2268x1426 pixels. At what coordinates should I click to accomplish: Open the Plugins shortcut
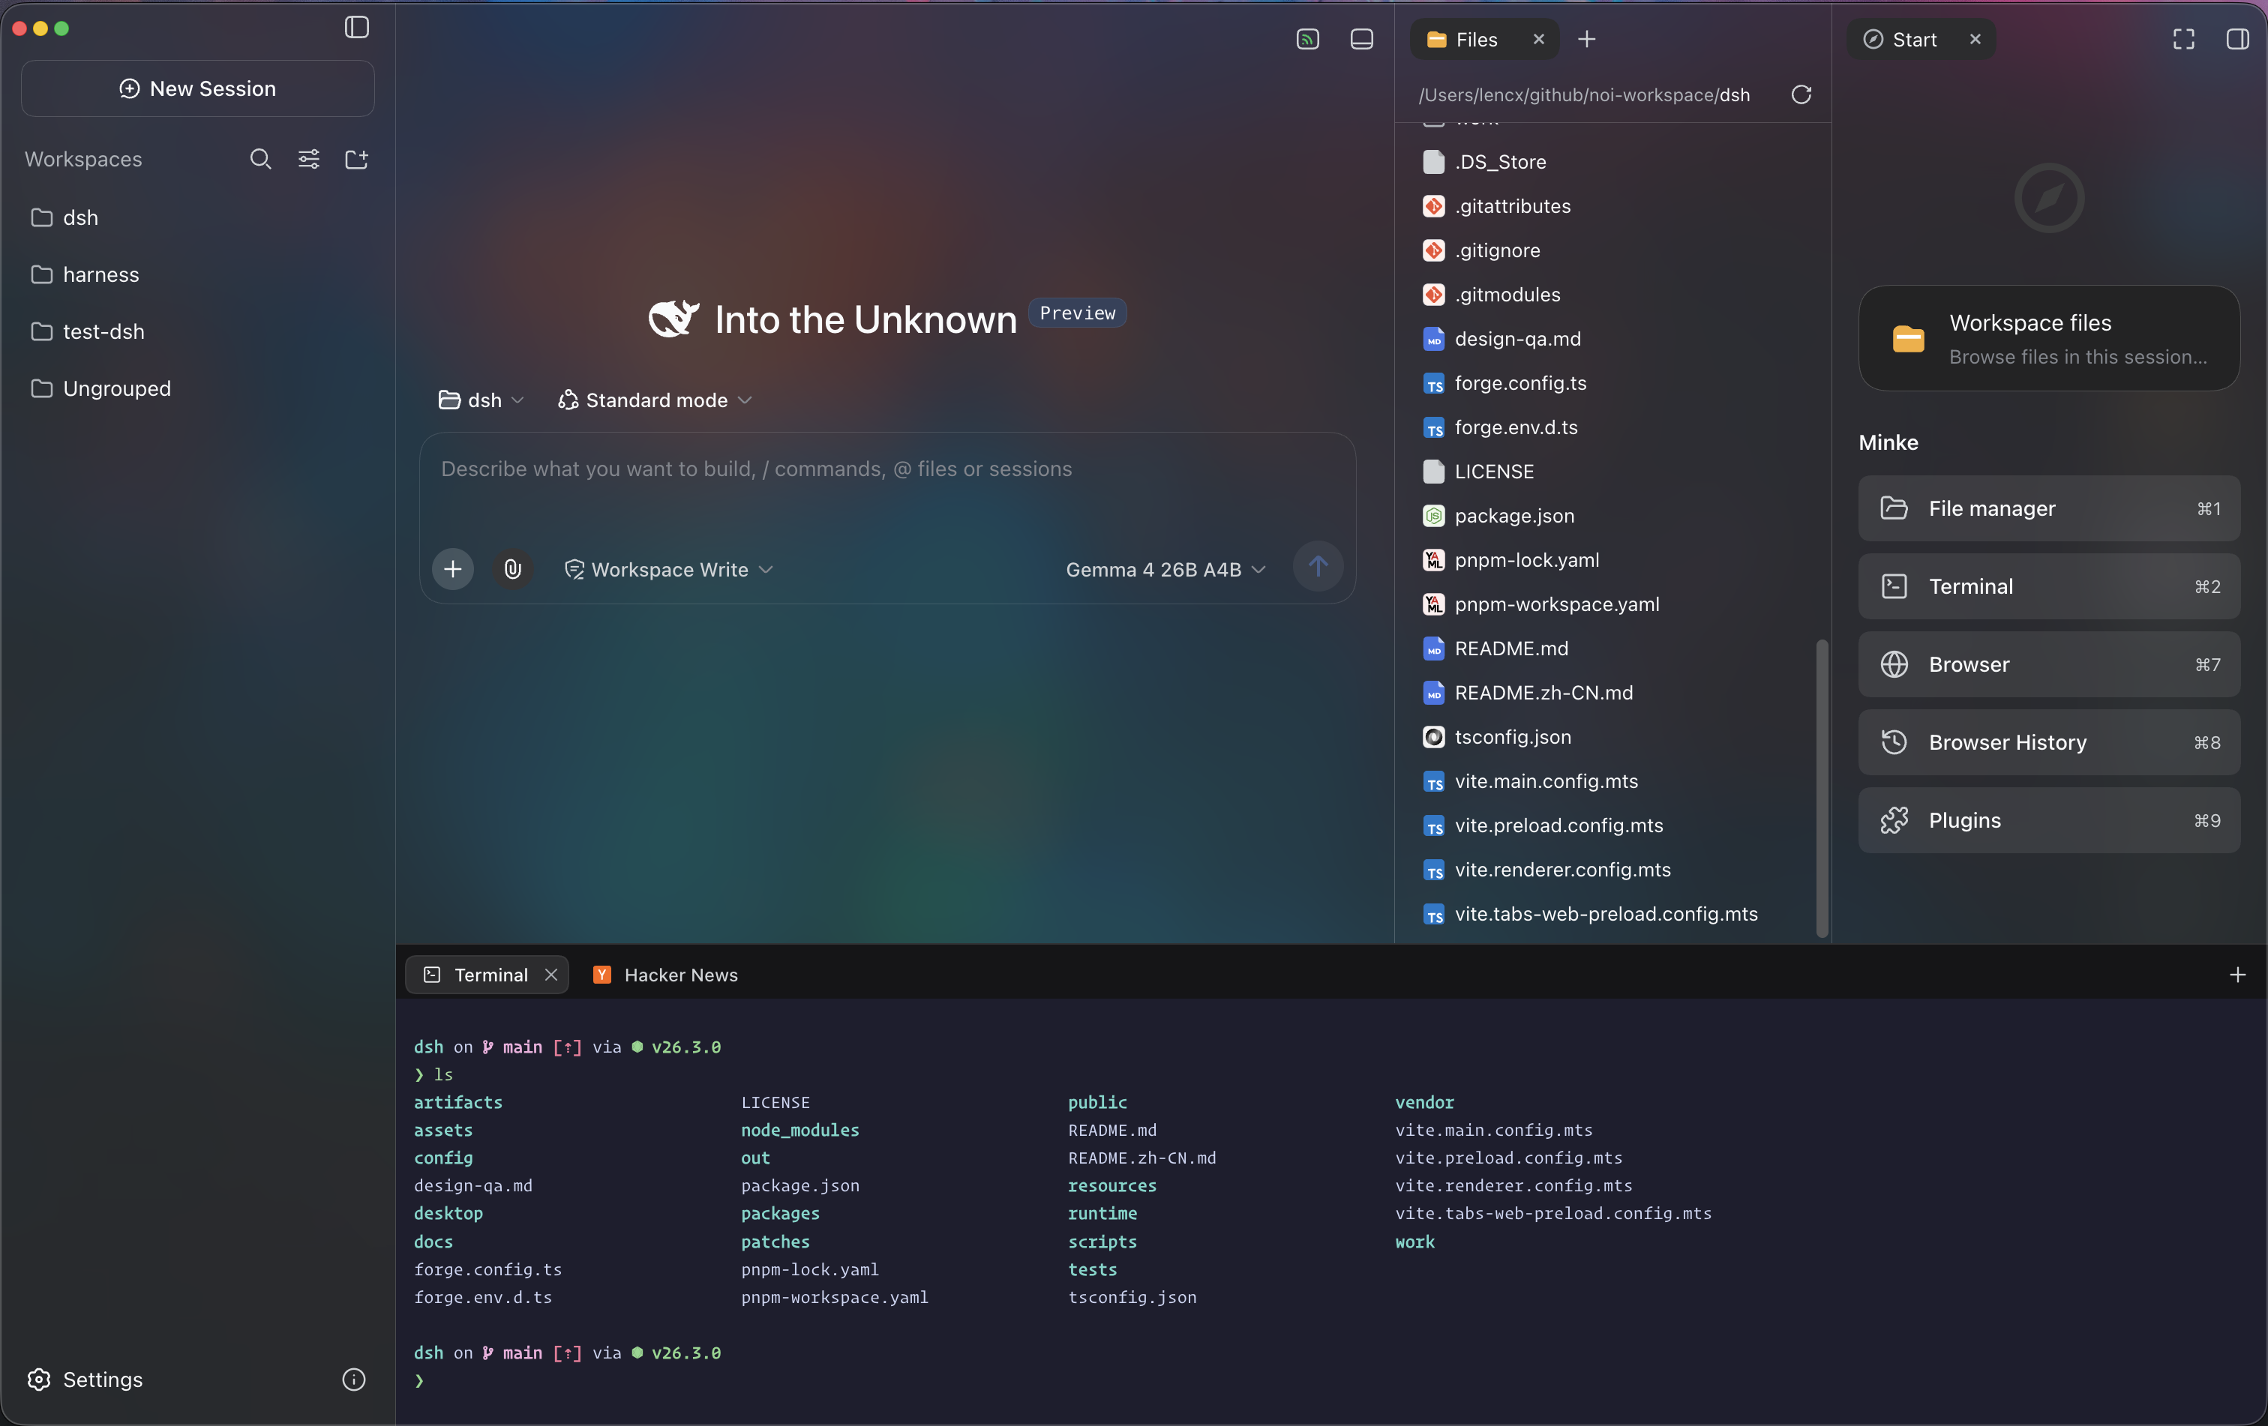(2048, 819)
